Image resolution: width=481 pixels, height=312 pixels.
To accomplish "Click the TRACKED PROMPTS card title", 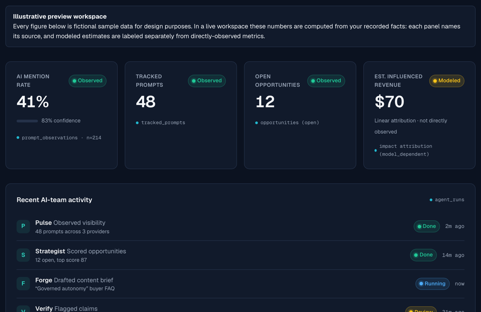I will coord(149,81).
